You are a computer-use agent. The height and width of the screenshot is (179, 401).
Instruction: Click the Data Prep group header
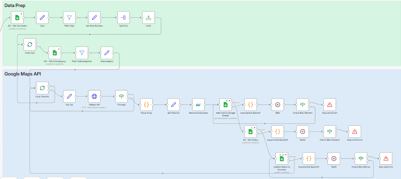pos(15,5)
